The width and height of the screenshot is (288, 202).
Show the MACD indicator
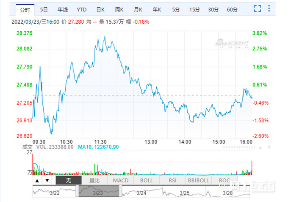121,180
